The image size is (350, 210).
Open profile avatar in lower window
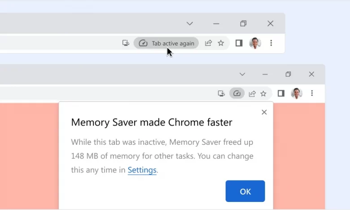(297, 93)
